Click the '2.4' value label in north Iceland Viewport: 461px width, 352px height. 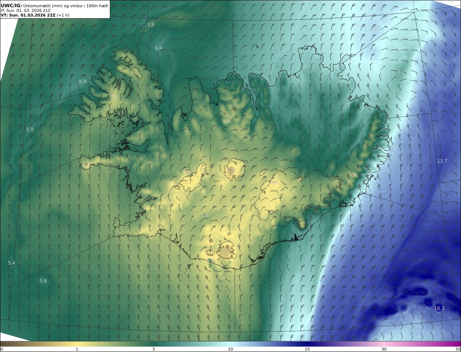point(227,122)
